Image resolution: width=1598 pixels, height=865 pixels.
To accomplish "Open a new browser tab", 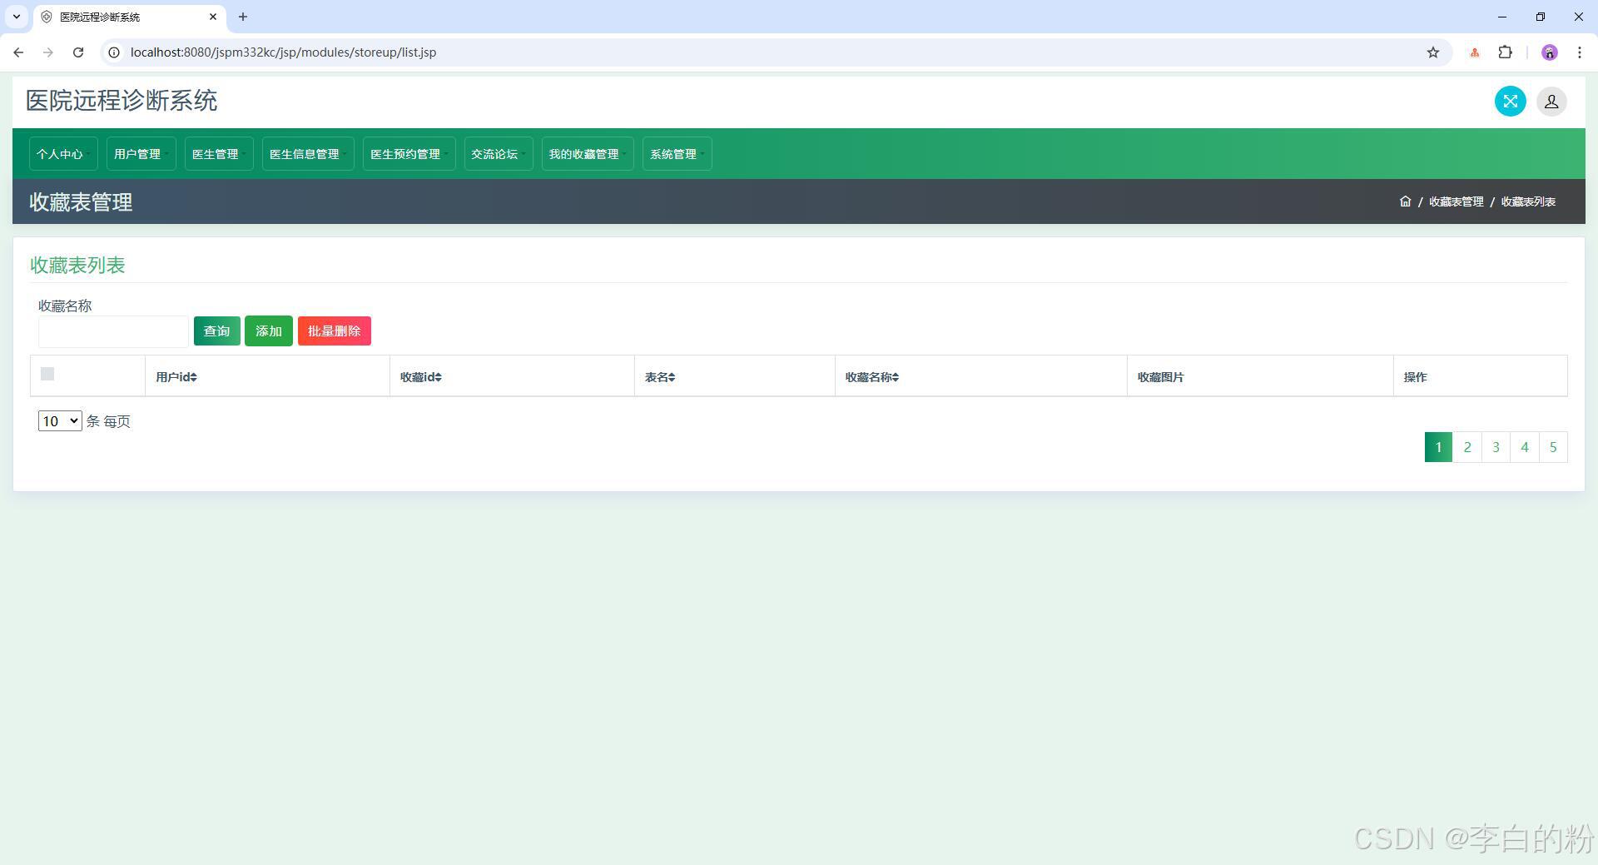I will (243, 17).
